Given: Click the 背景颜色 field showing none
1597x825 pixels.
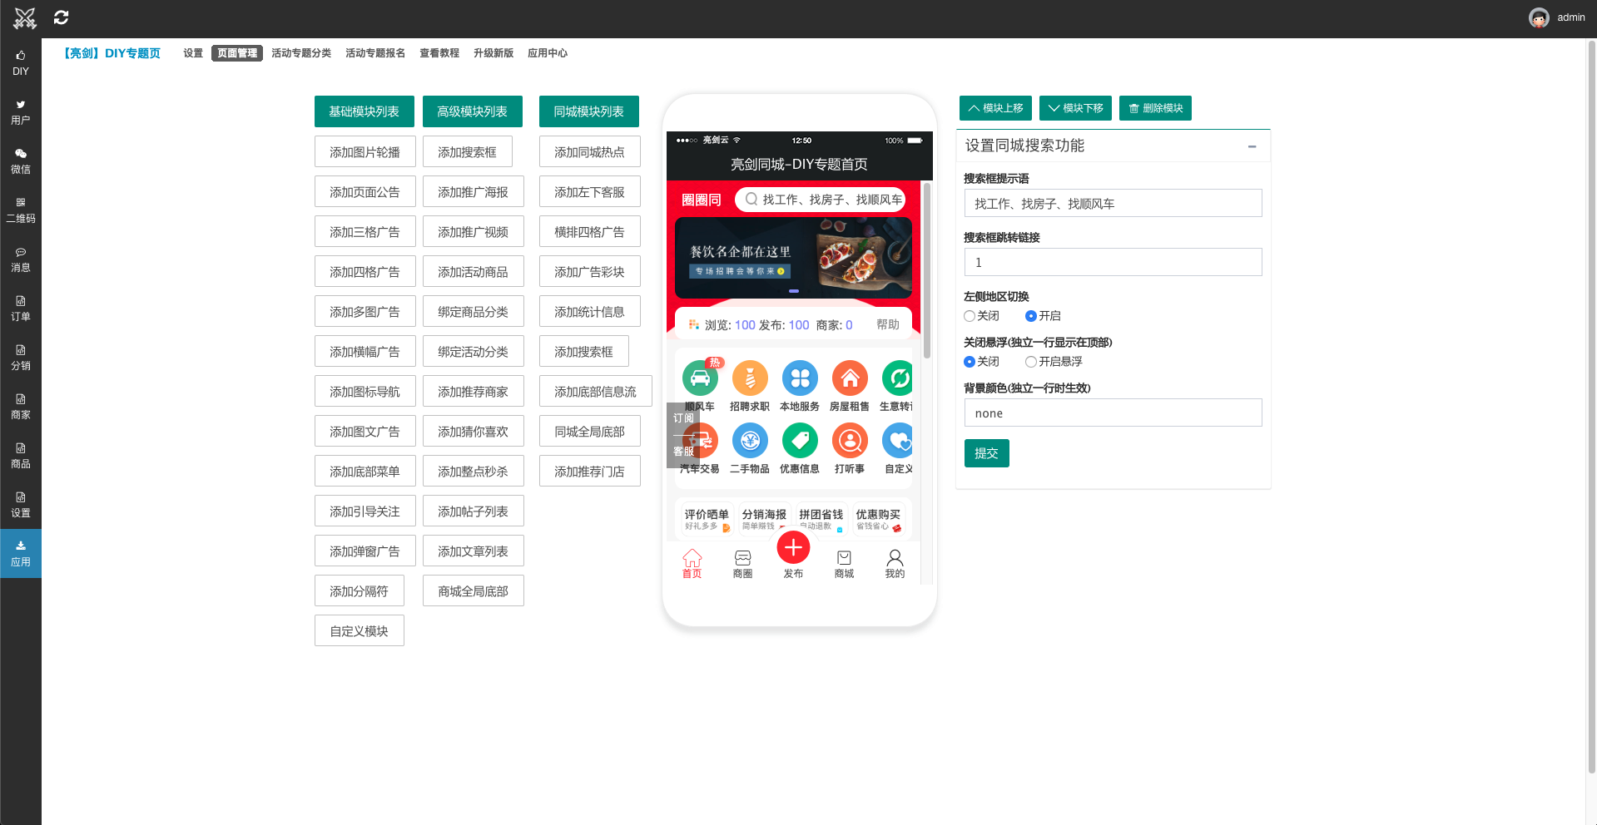Looking at the screenshot, I should pyautogui.click(x=1113, y=412).
